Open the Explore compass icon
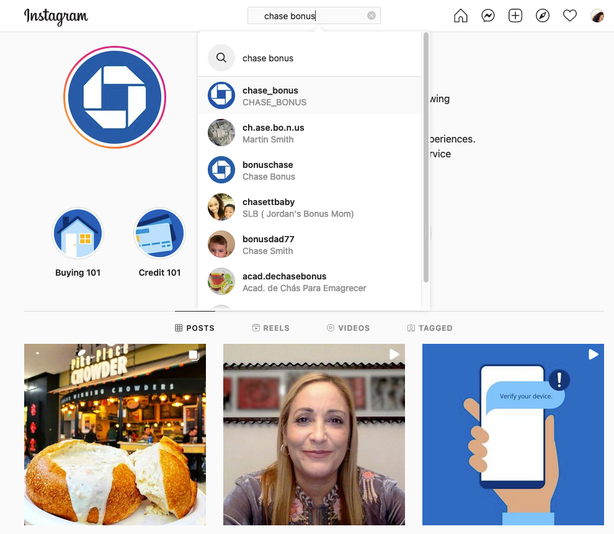614x534 pixels. tap(543, 15)
